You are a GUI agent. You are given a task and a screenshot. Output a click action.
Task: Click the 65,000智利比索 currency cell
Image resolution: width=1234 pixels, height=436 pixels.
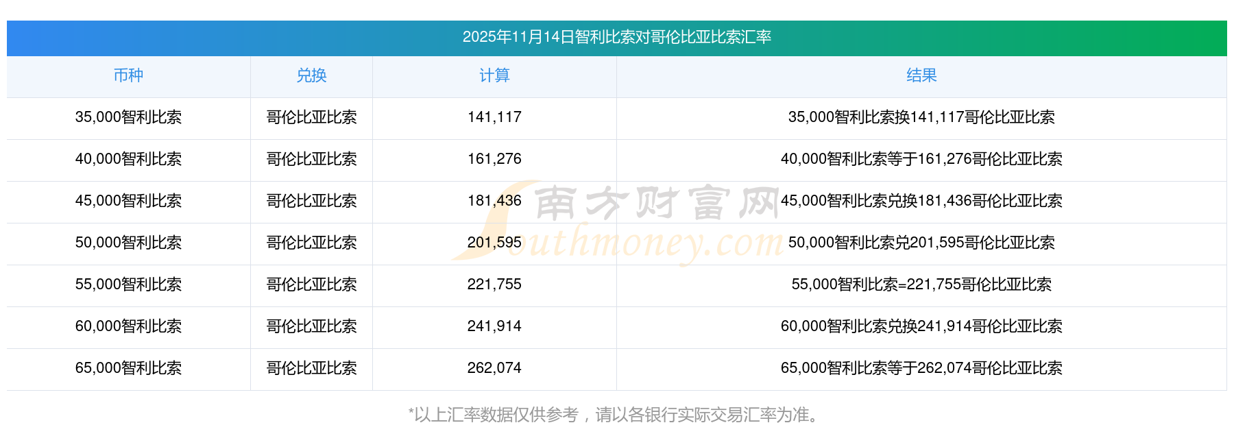click(x=128, y=368)
